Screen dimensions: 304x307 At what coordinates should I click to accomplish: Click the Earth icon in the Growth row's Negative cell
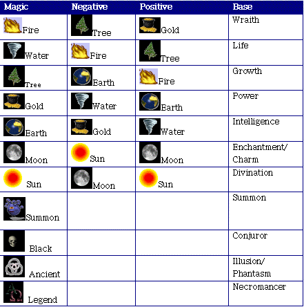(81, 77)
